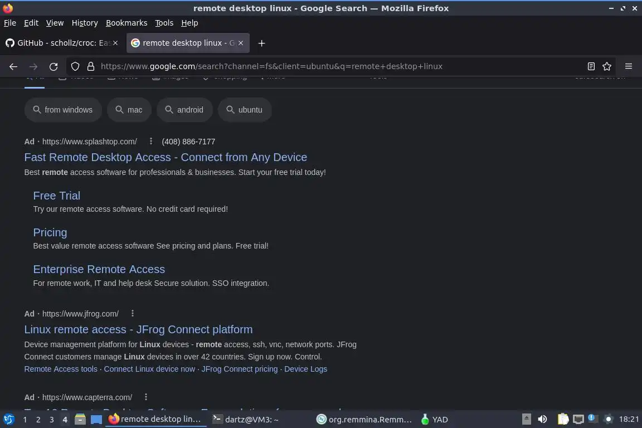Open the Splashtop ad three-dot options
This screenshot has width=642, height=428.
point(150,142)
